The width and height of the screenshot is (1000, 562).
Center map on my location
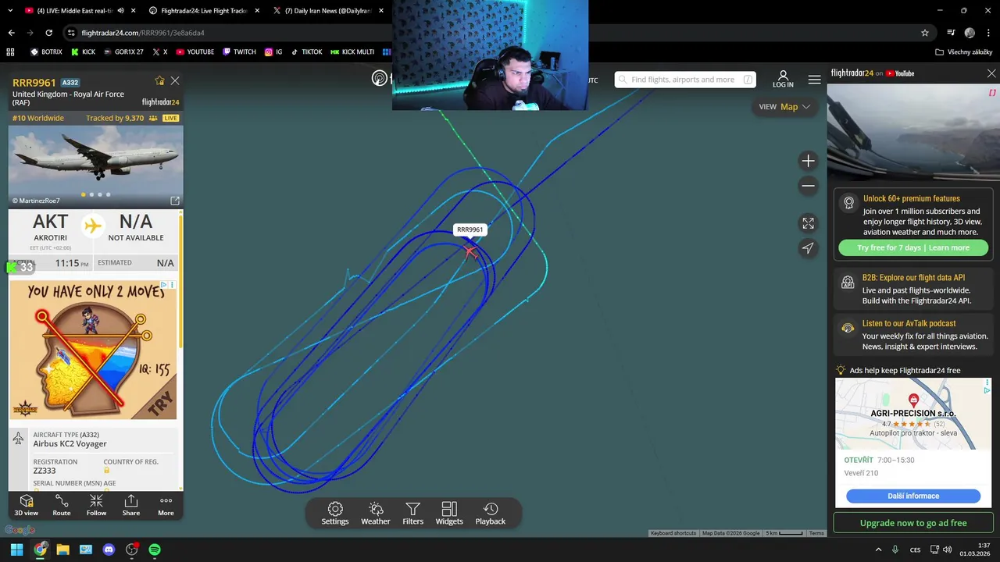pos(808,248)
